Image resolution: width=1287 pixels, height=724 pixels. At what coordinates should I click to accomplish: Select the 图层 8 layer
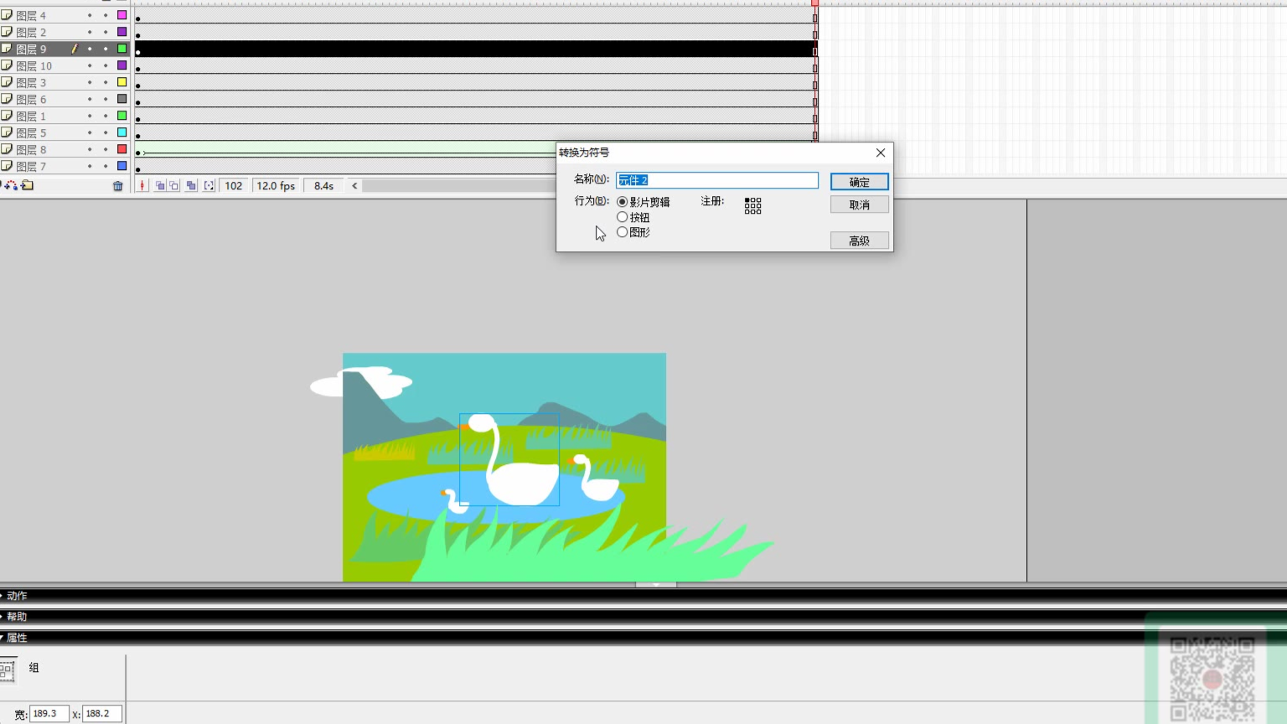coord(32,150)
